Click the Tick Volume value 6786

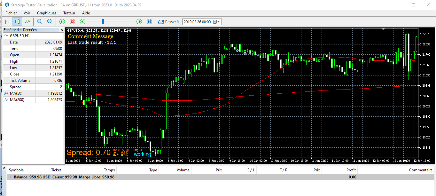(x=58, y=81)
